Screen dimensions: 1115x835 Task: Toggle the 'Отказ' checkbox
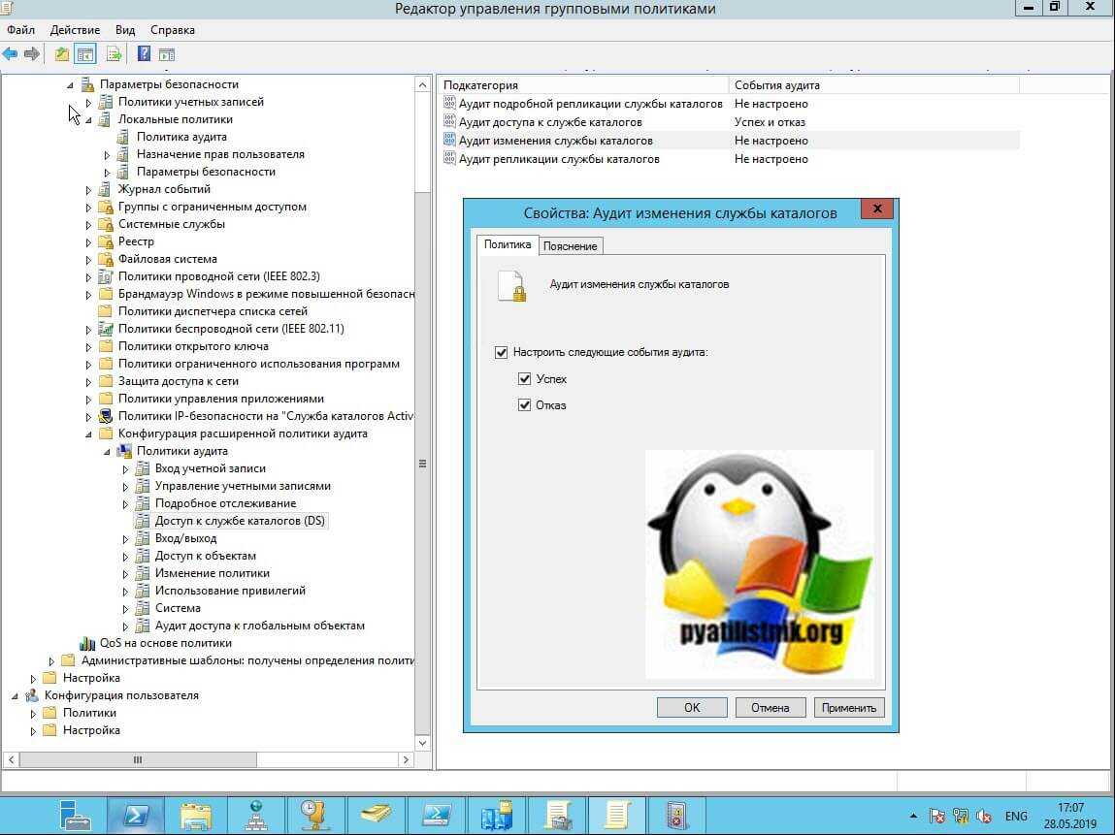[525, 405]
